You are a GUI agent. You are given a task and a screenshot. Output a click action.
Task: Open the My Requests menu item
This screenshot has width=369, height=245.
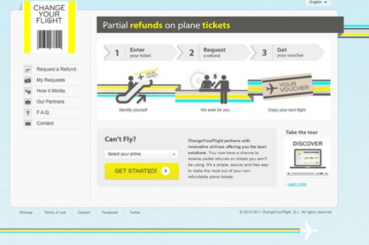coord(50,80)
